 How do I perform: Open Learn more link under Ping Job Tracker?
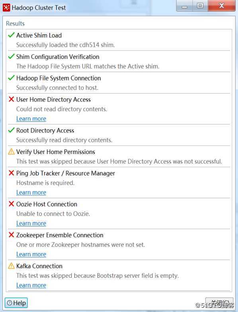pos(31,193)
